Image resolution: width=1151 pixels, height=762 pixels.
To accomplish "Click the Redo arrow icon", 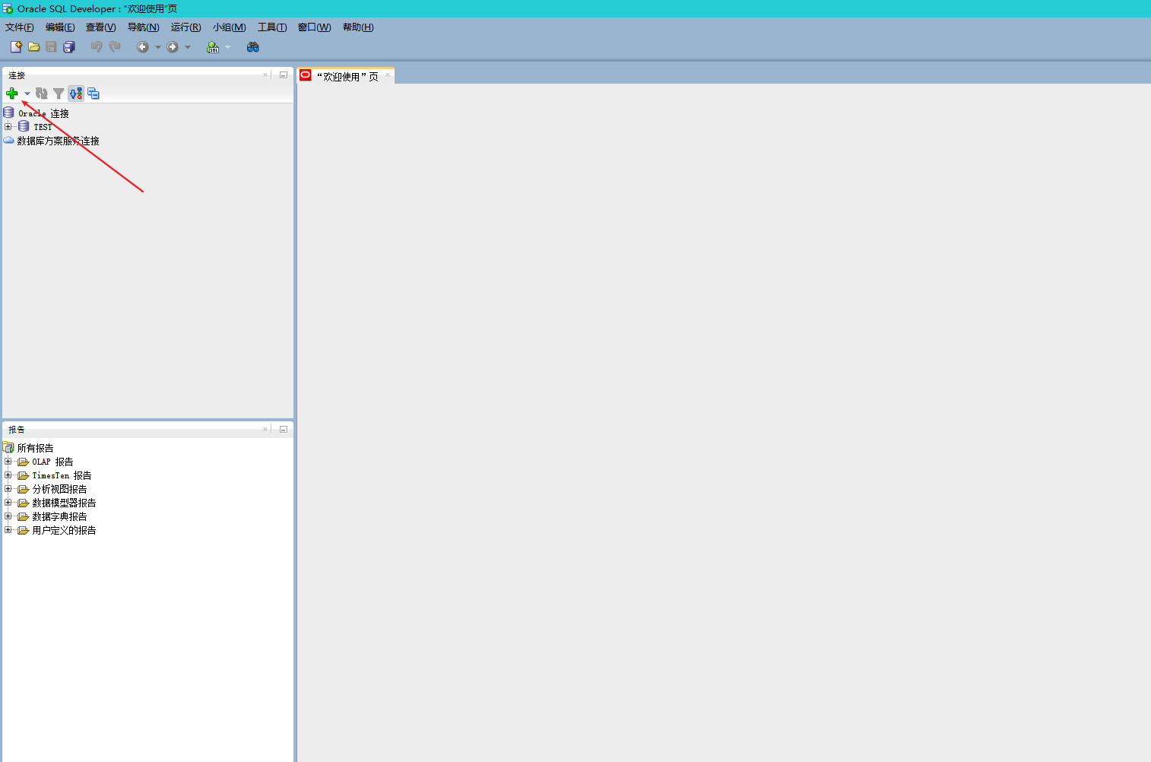I will click(115, 47).
